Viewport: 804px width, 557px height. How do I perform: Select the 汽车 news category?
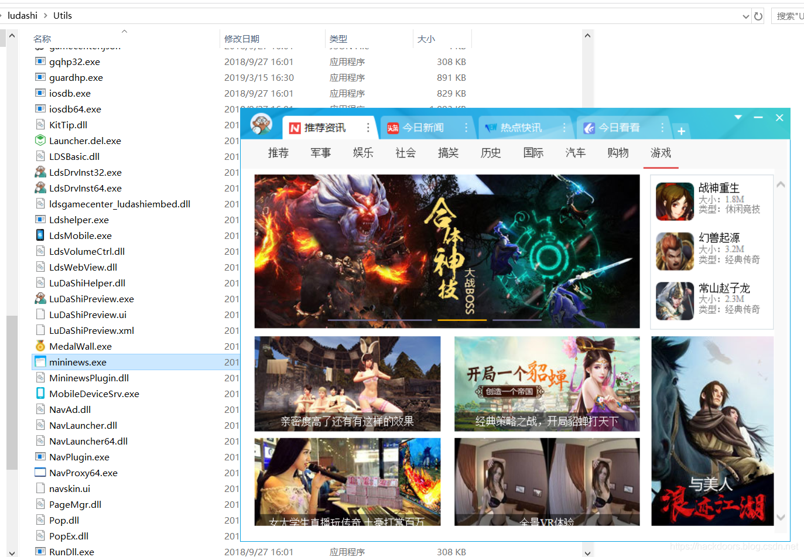pyautogui.click(x=576, y=153)
